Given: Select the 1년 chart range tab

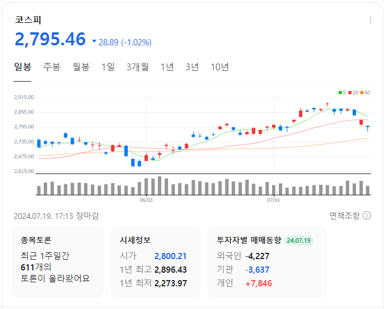Looking at the screenshot, I should (167, 67).
